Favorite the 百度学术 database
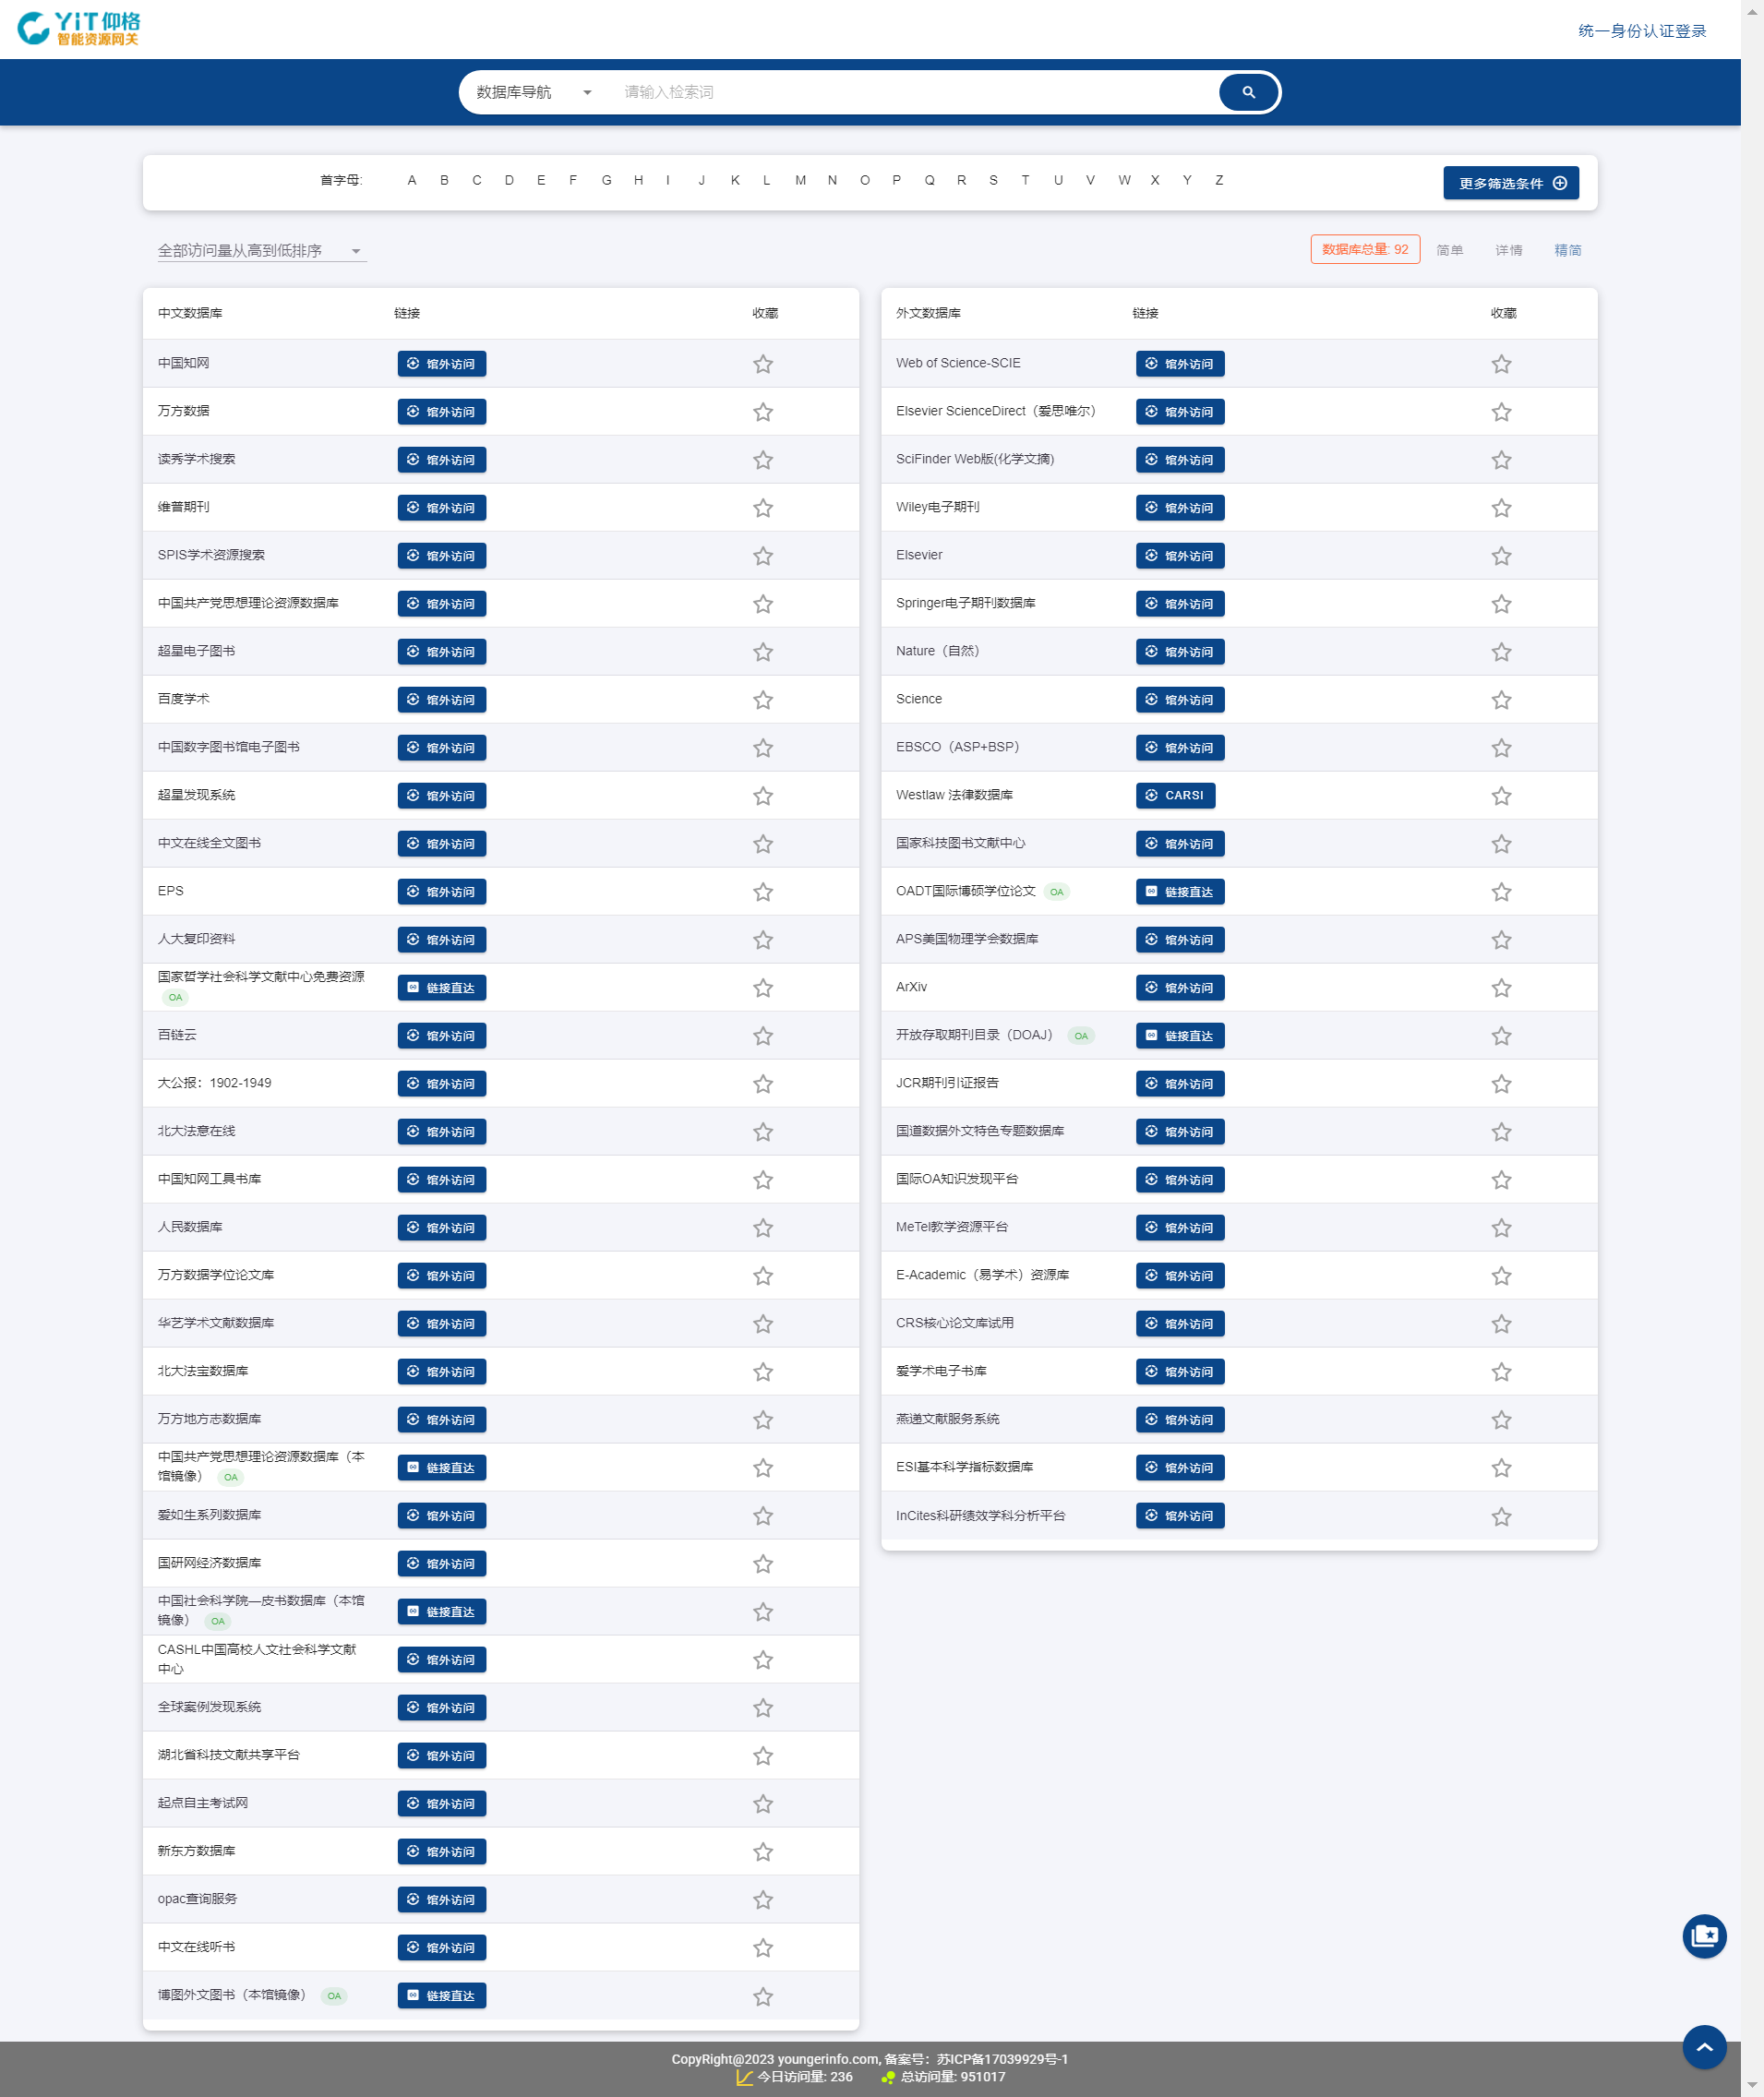Viewport: 1764px width, 2097px height. coord(763,700)
